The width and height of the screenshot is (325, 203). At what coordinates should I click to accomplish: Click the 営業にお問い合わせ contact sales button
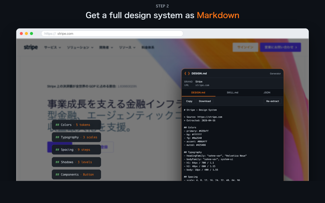pyautogui.click(x=281, y=47)
